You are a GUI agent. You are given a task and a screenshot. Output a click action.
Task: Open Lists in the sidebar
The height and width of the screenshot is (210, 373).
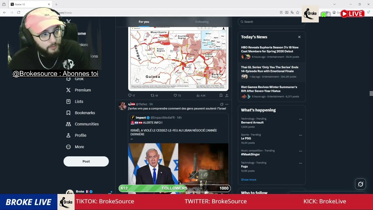click(x=75, y=101)
